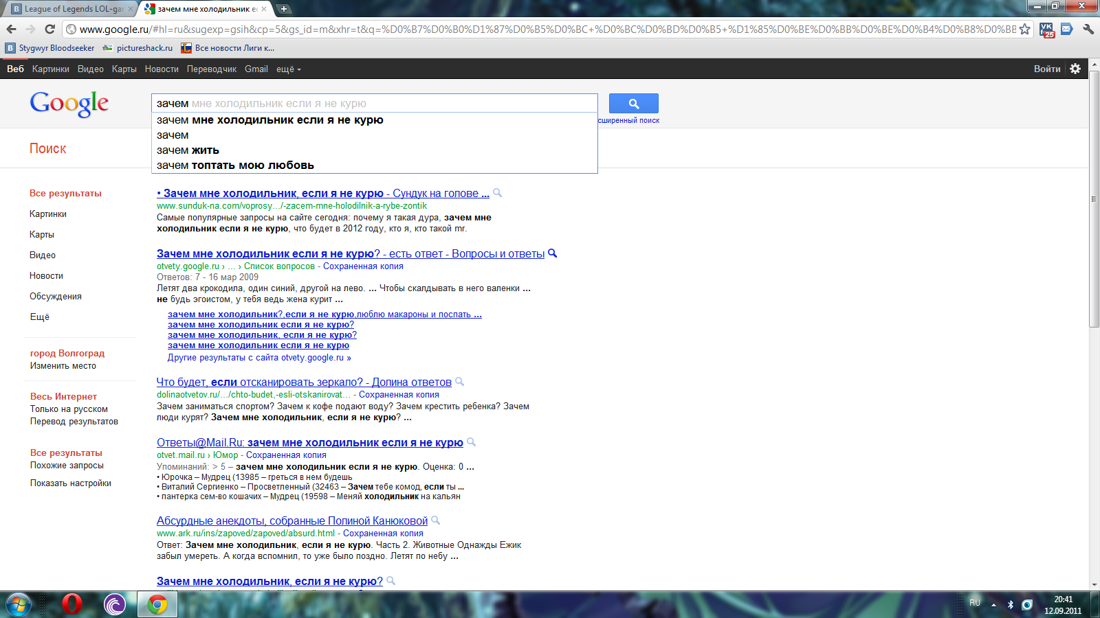Reload the current page
1100x618 pixels.
49,29
